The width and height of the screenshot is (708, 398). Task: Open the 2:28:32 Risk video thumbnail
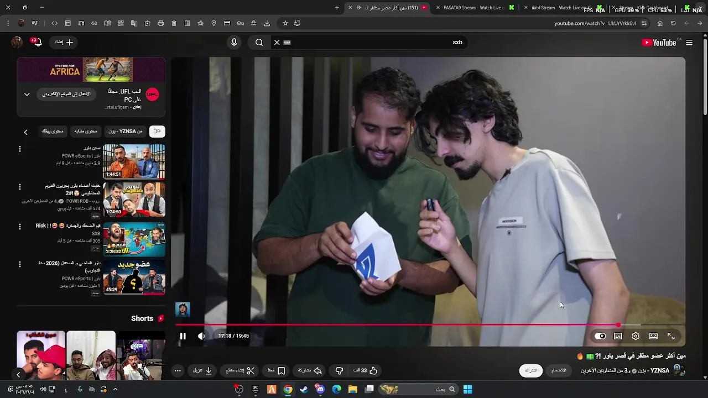[134, 239]
